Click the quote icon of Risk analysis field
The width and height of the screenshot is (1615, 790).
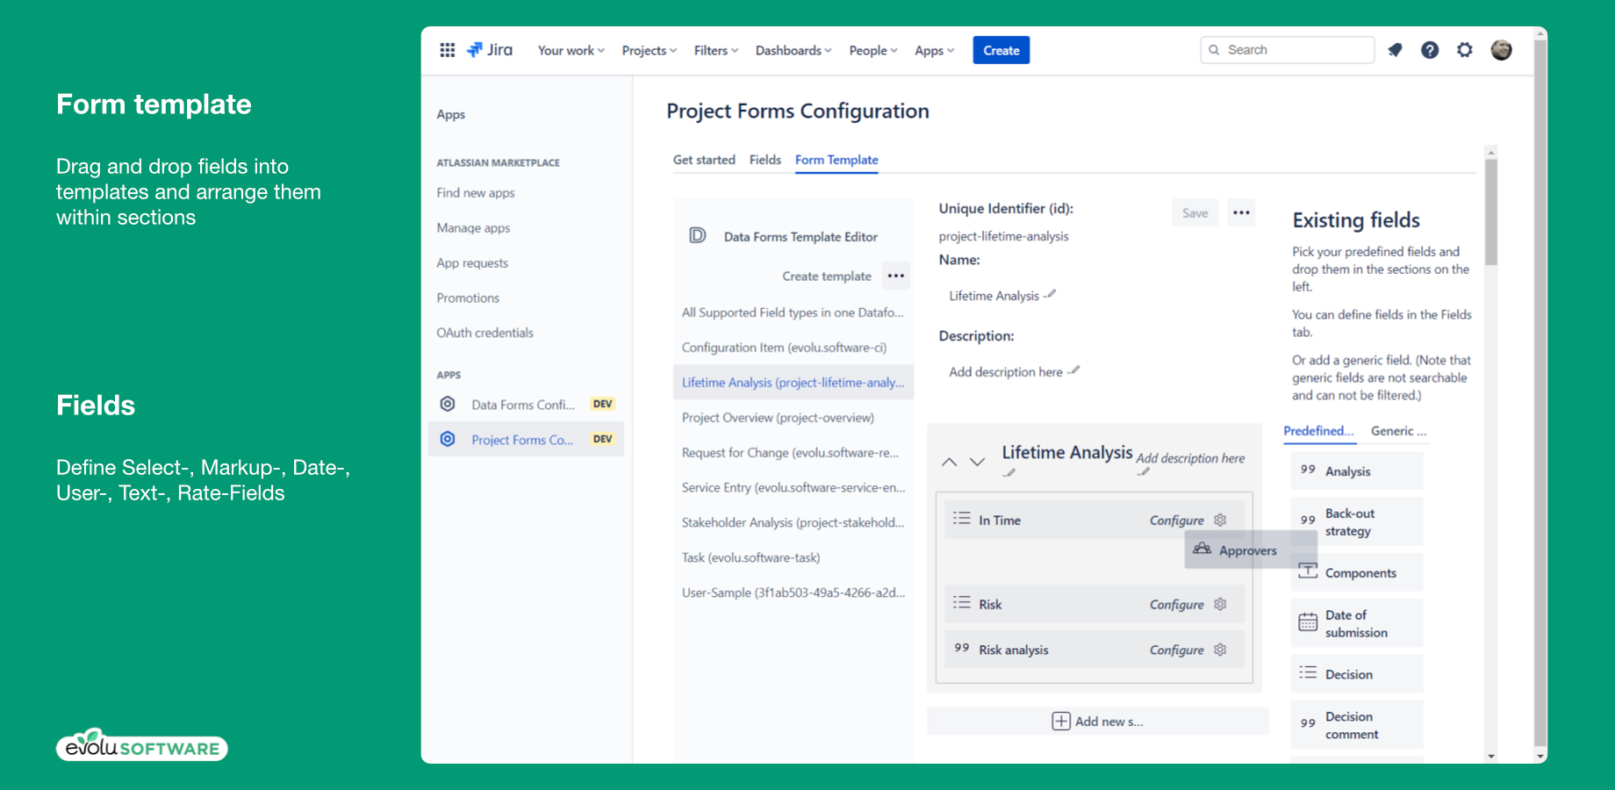pyautogui.click(x=962, y=648)
